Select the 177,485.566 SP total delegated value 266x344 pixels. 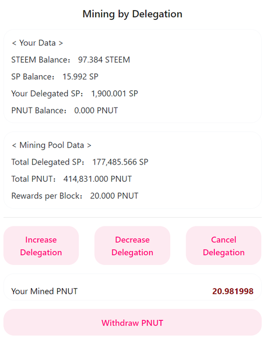click(x=120, y=162)
